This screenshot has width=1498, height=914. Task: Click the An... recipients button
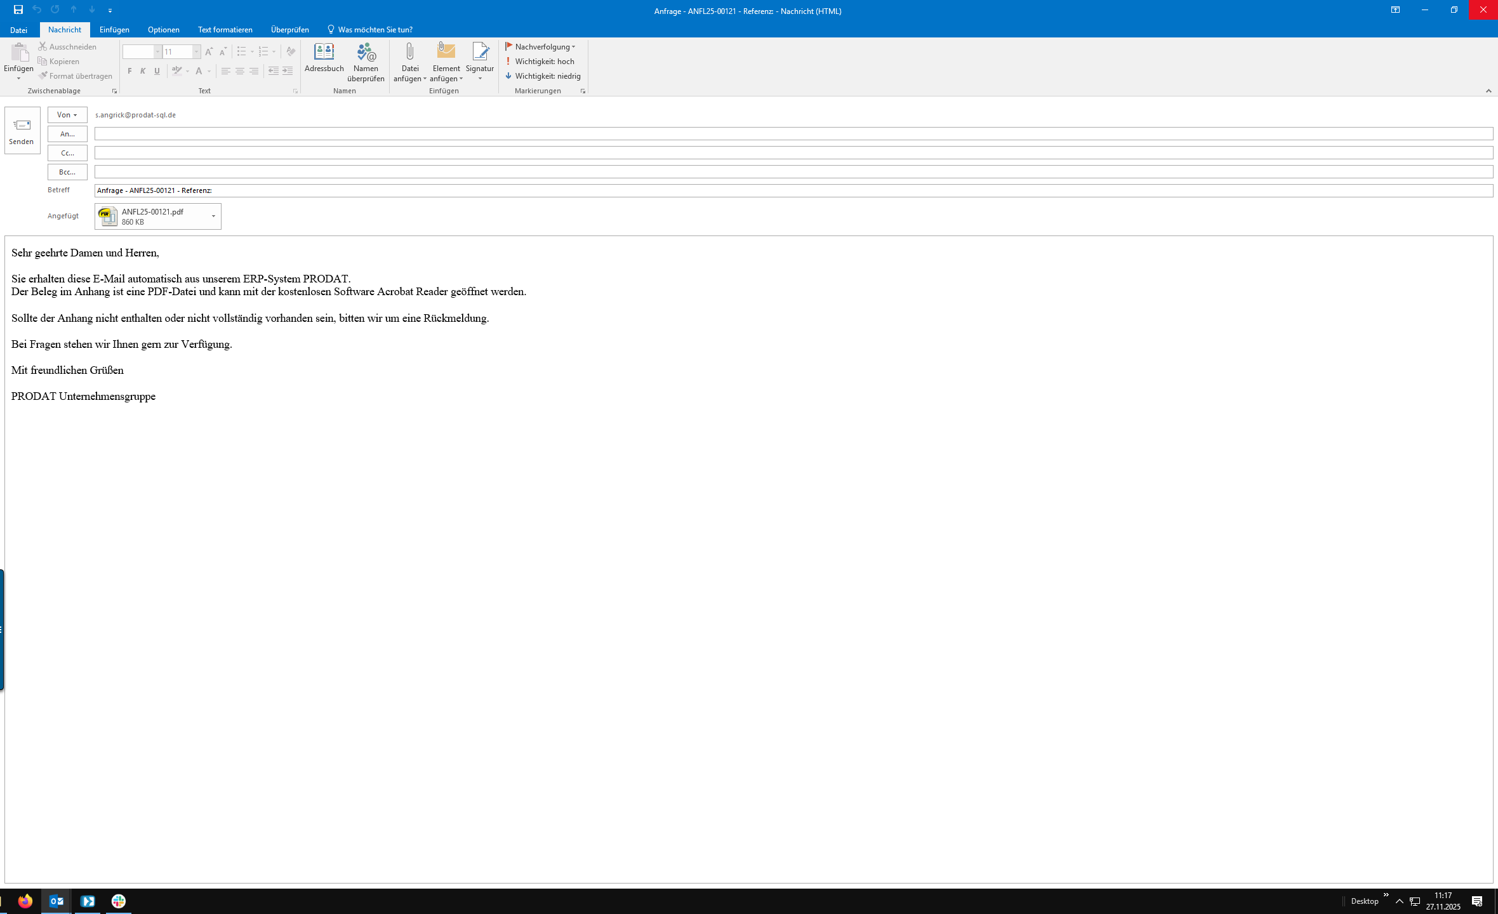pos(67,134)
